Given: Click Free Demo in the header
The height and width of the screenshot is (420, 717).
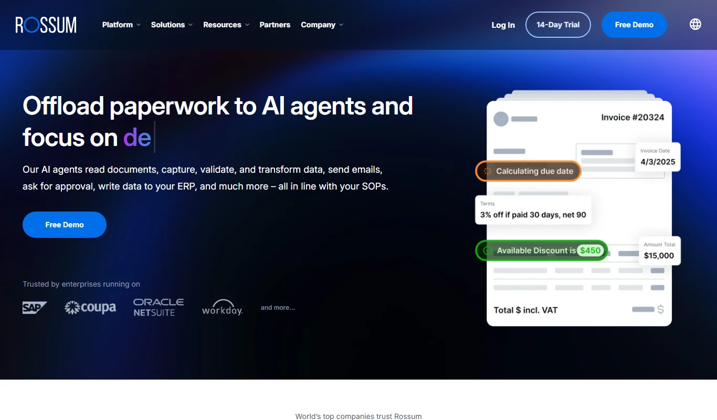Looking at the screenshot, I should [x=634, y=25].
